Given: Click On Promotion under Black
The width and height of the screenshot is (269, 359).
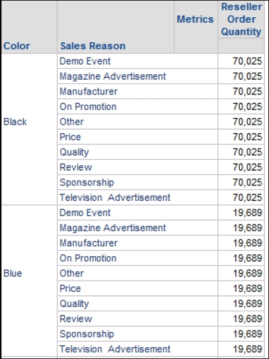Looking at the screenshot, I should click(x=88, y=107).
